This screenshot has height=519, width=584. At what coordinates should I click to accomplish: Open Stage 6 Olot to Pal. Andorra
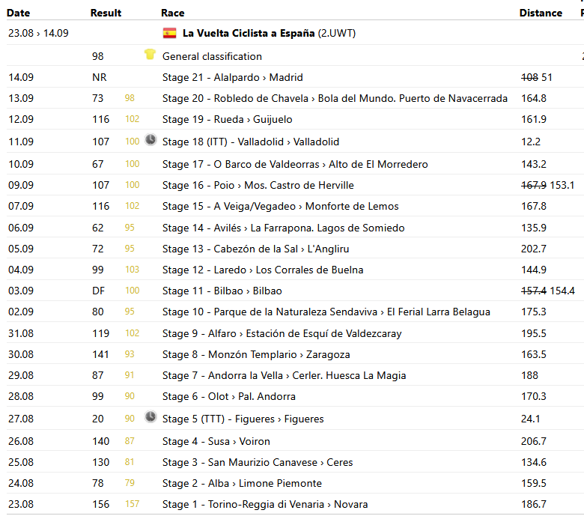(x=228, y=396)
